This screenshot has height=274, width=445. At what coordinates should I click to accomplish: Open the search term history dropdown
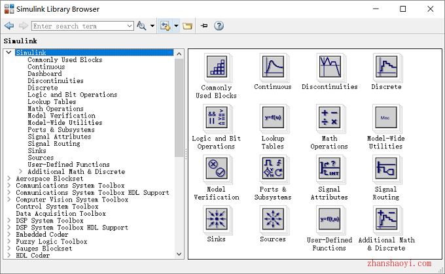[x=130, y=26]
